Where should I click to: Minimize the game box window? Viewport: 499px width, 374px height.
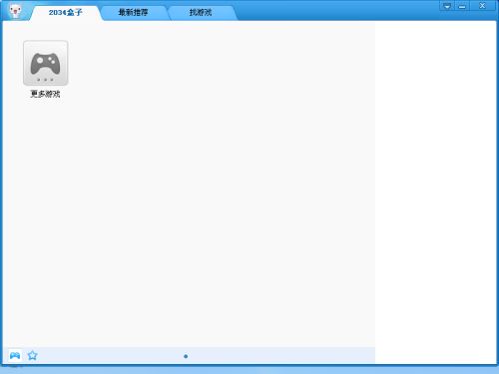point(462,6)
